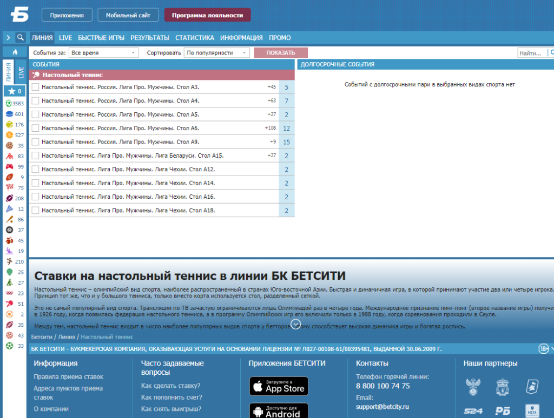Open СТАТИСТИКА menu item
The width and height of the screenshot is (554, 418).
[x=195, y=37]
